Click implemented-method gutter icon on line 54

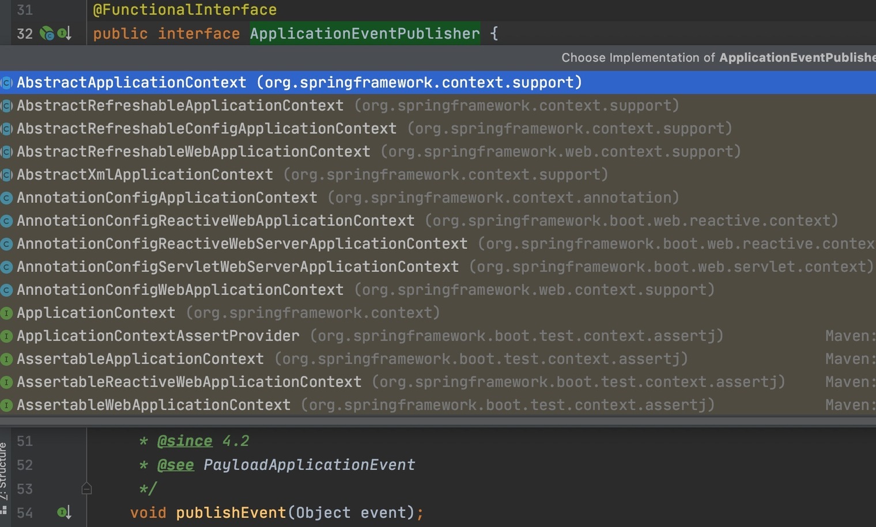65,512
